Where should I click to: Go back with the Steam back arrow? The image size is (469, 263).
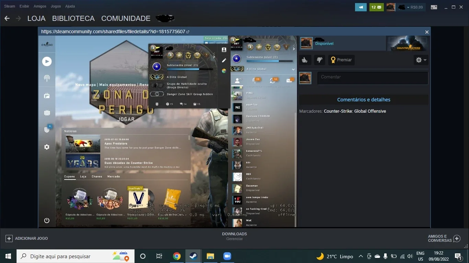tap(7, 18)
